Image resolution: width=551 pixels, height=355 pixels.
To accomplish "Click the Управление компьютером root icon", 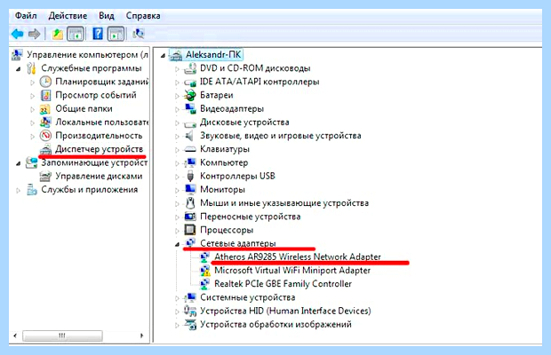I will click(x=17, y=55).
